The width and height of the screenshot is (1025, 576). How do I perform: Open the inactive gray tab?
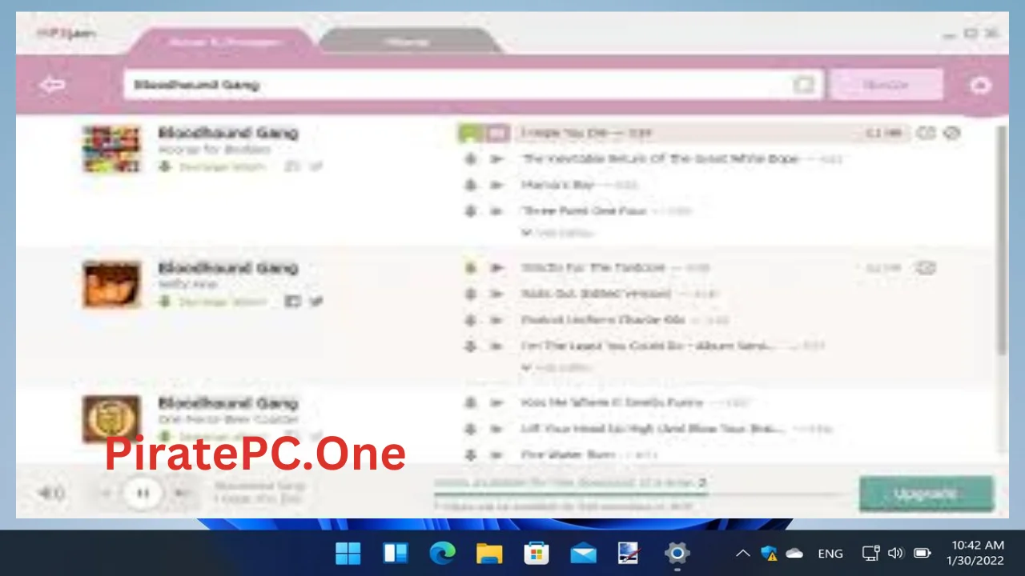pos(408,42)
